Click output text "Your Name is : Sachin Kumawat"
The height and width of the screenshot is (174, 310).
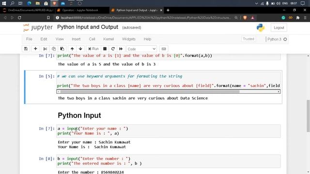92,147
